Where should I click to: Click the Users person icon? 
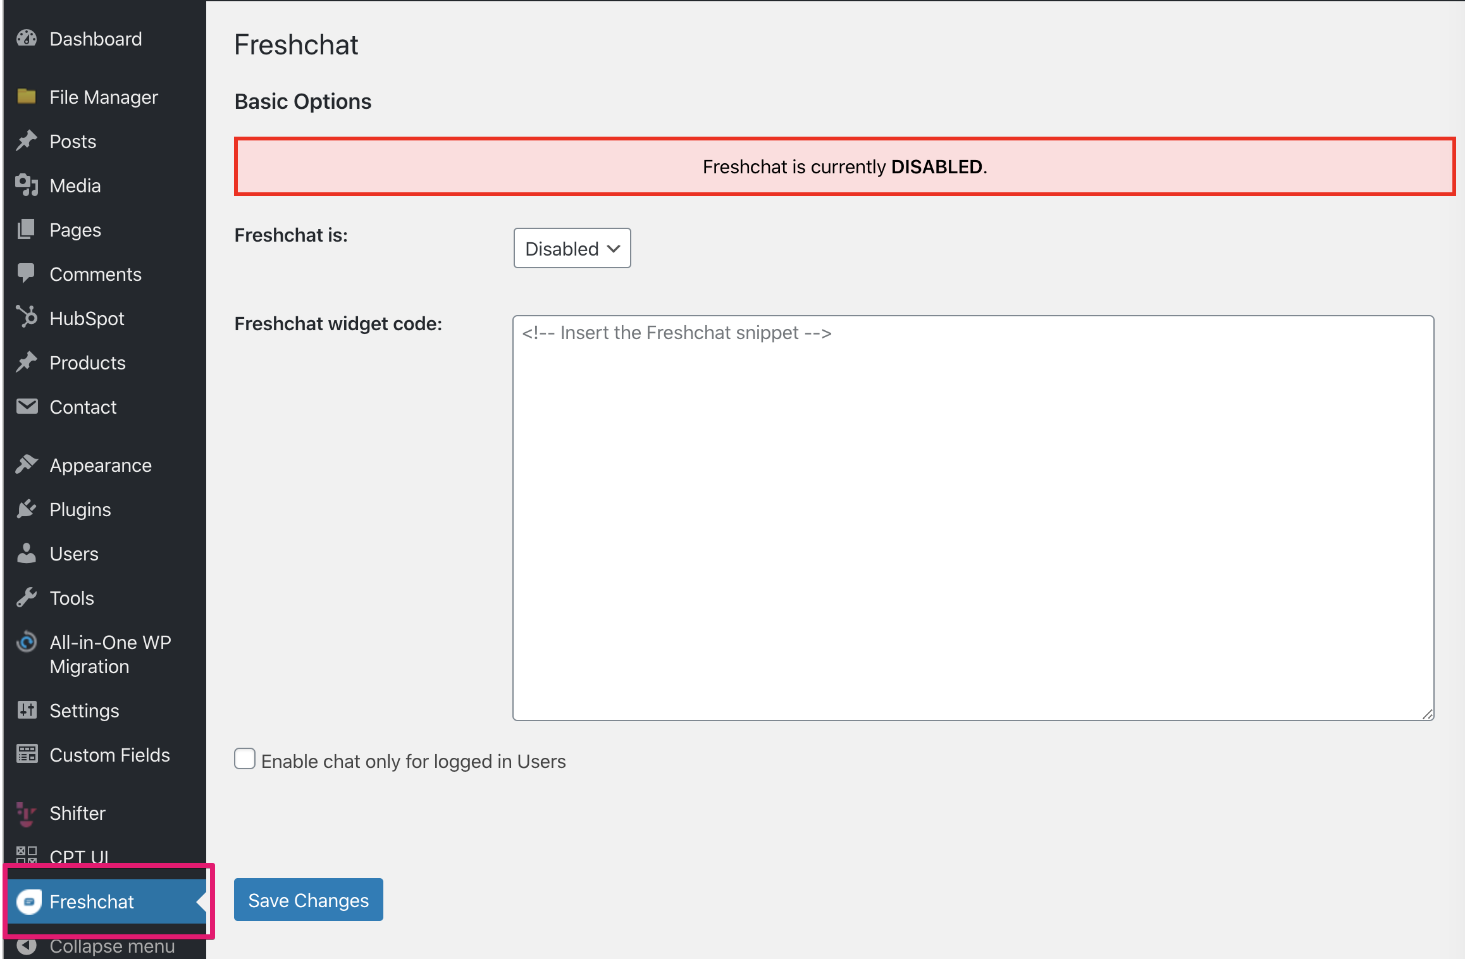tap(27, 553)
